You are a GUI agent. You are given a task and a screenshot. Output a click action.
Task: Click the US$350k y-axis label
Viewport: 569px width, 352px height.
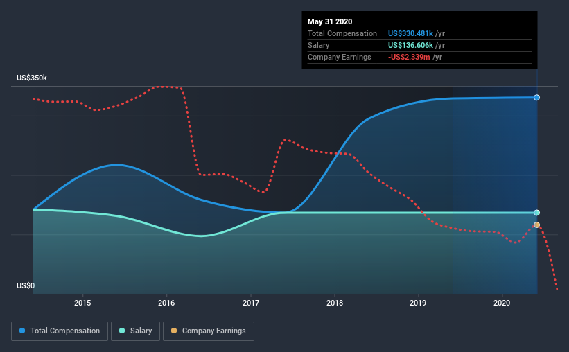[x=32, y=78]
